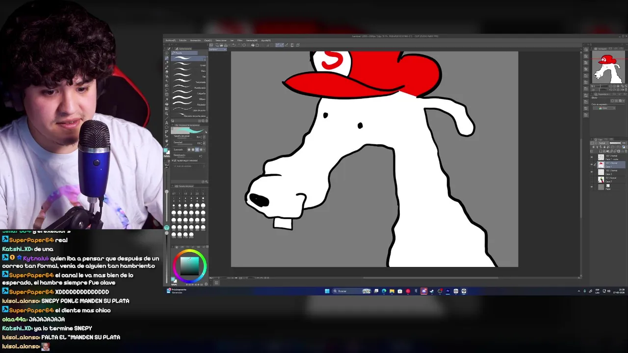Screen dimensions: 628x353
Task: Open the Filtro menu
Action: 239,40
